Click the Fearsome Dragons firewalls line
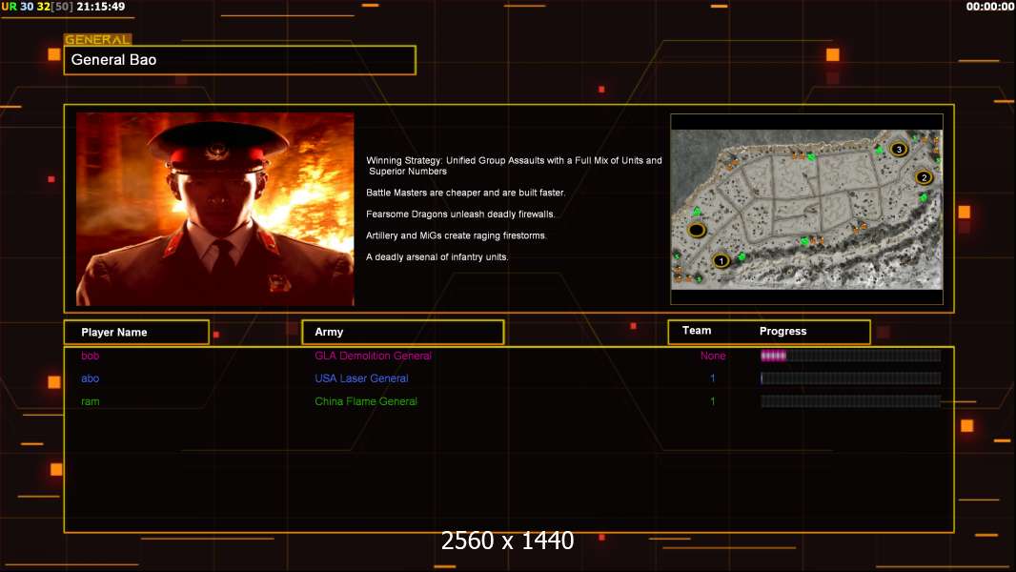Screen dimensions: 1016x572 tap(460, 214)
